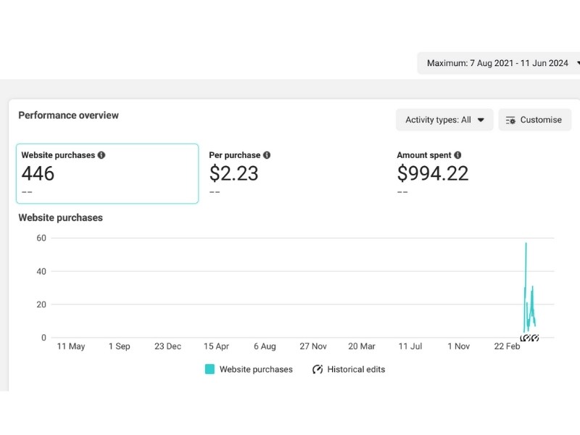The height and width of the screenshot is (435, 580).
Task: Click the $2.23 per purchase value
Action: point(233,173)
